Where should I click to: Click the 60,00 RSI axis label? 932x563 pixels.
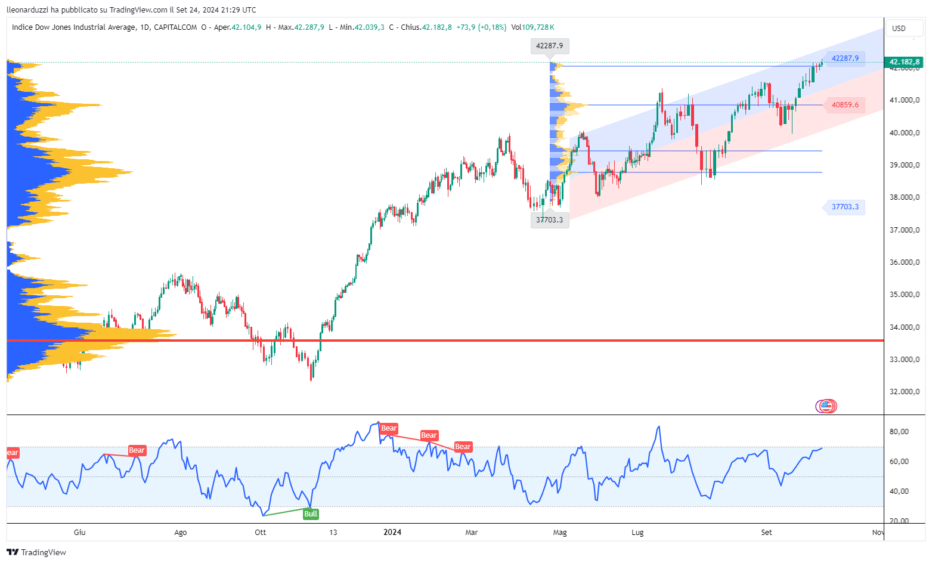899,462
